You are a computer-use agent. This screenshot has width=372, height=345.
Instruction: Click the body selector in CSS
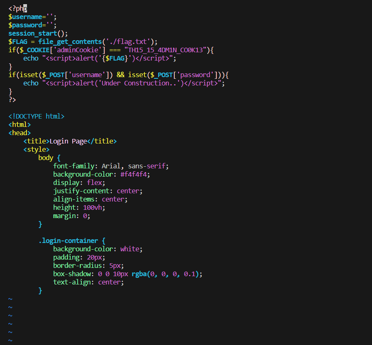point(46,158)
